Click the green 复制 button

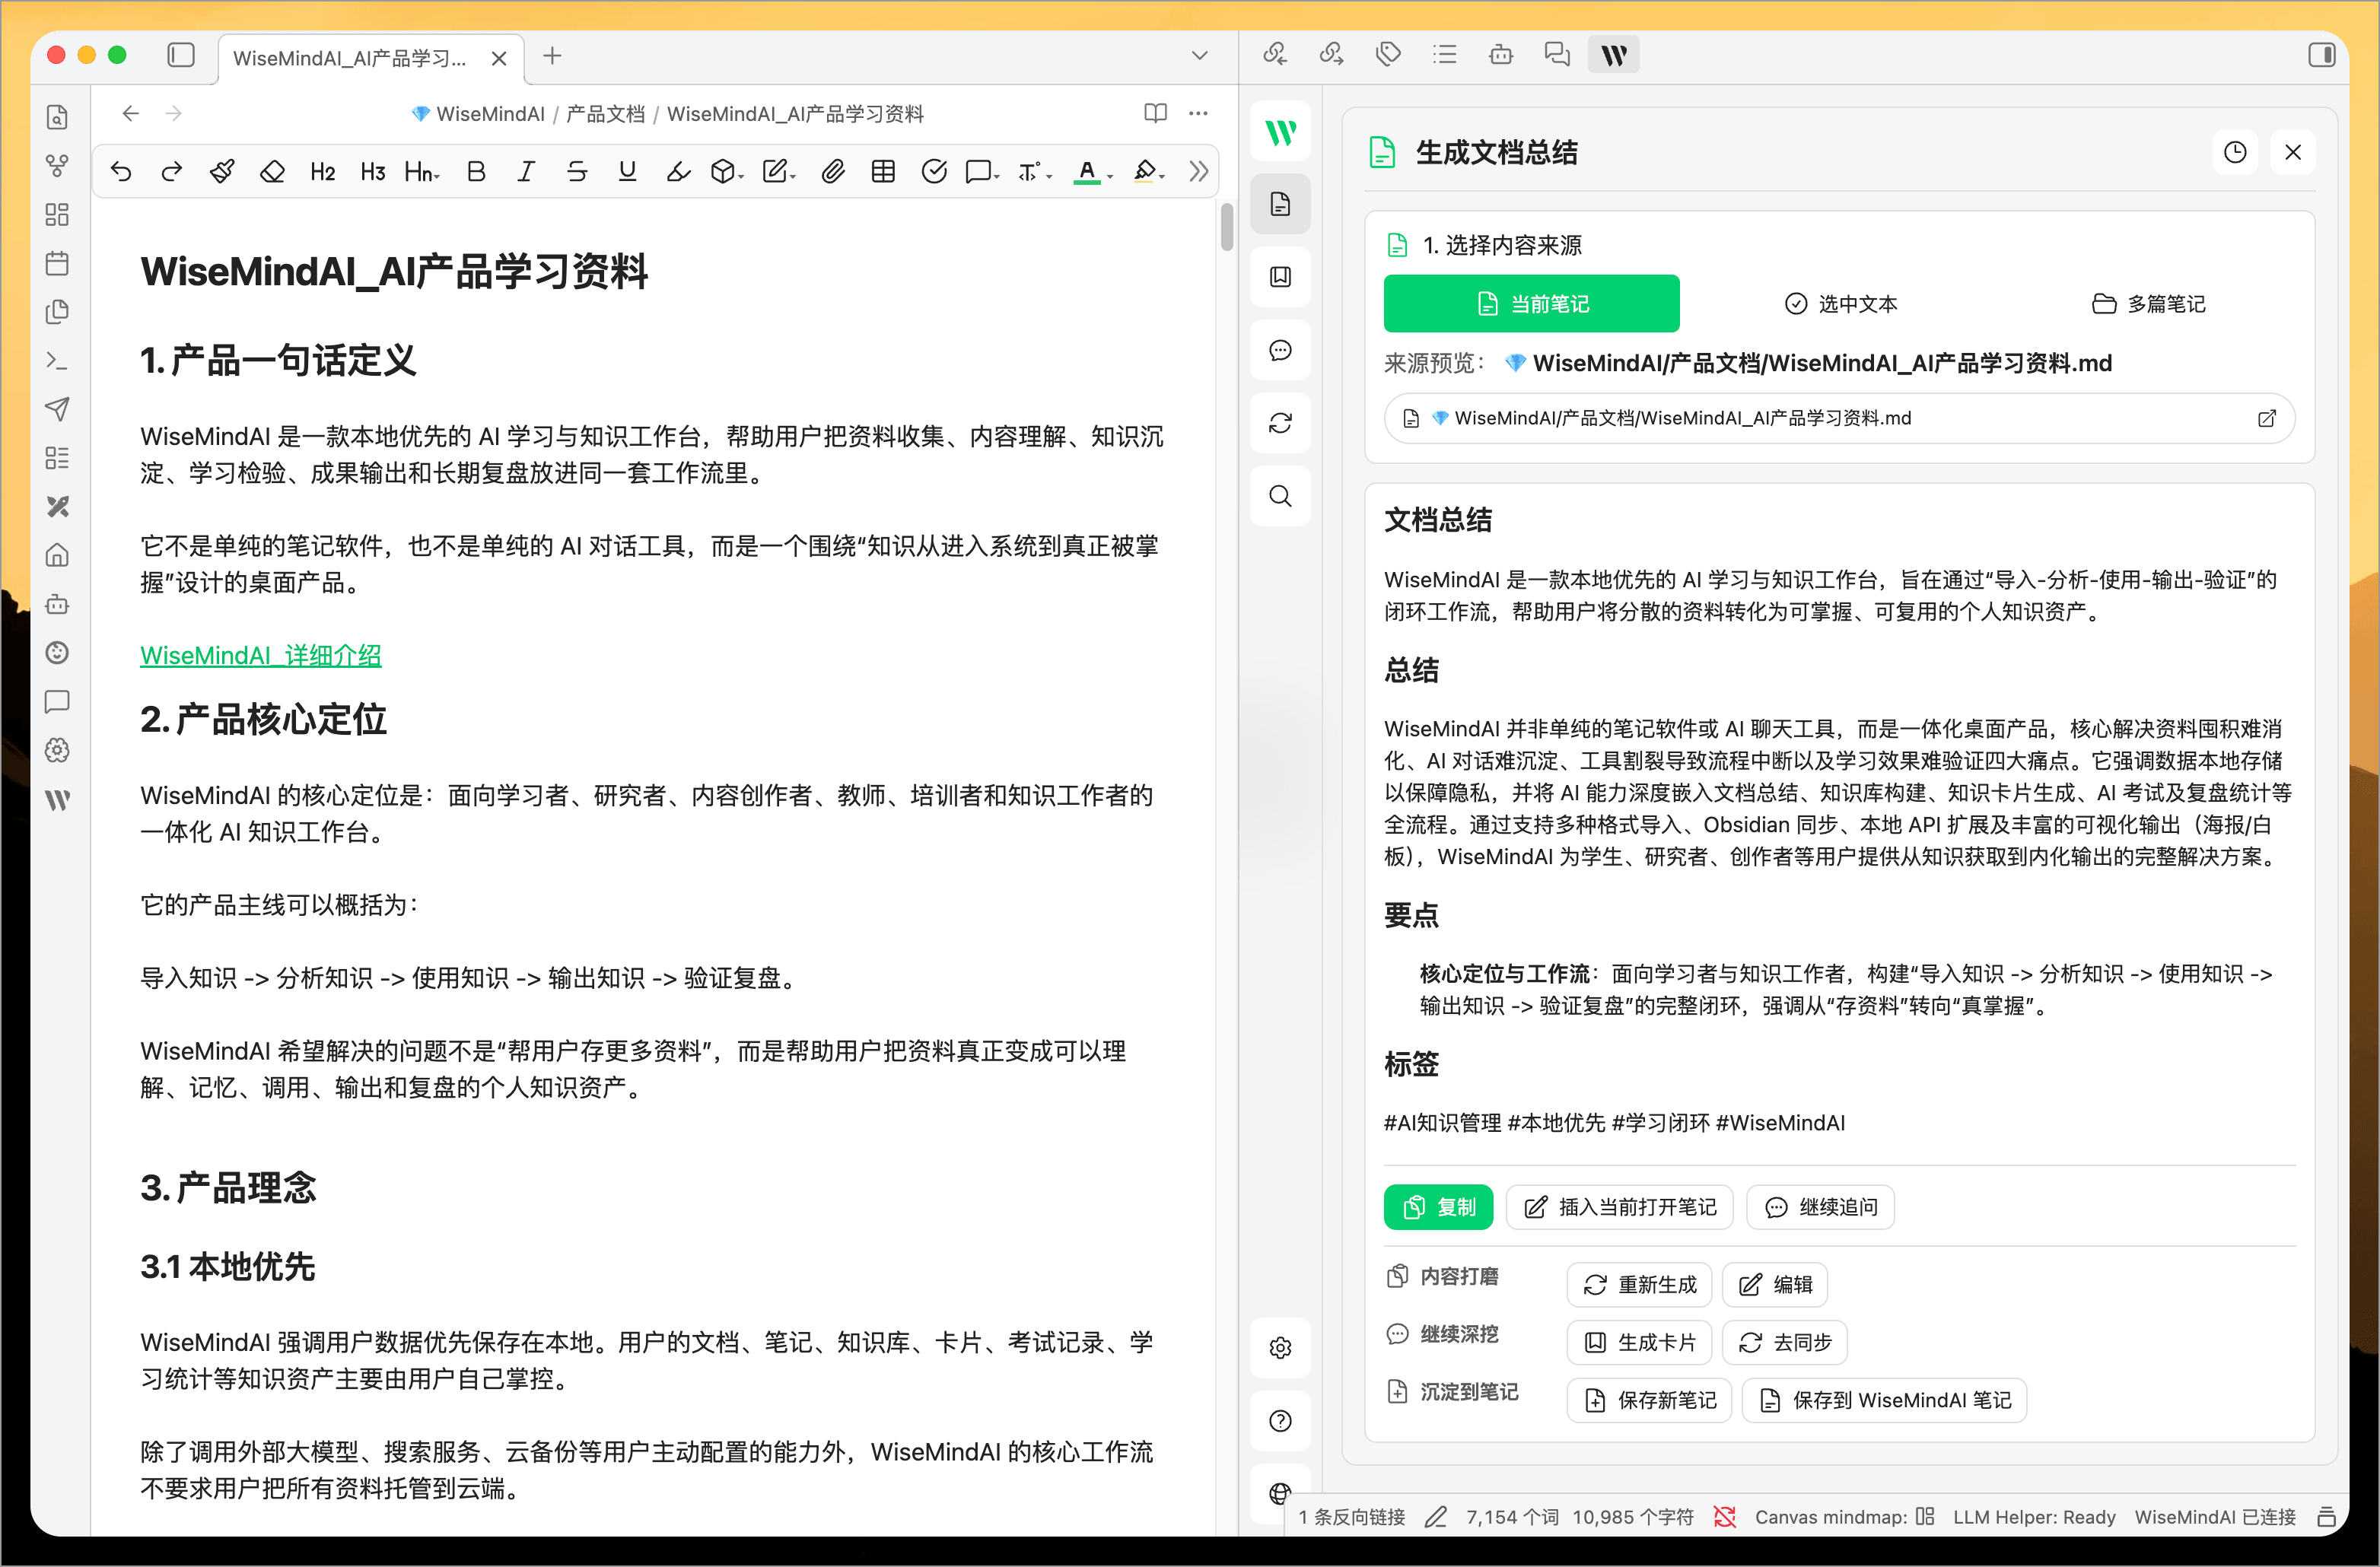point(1438,1207)
